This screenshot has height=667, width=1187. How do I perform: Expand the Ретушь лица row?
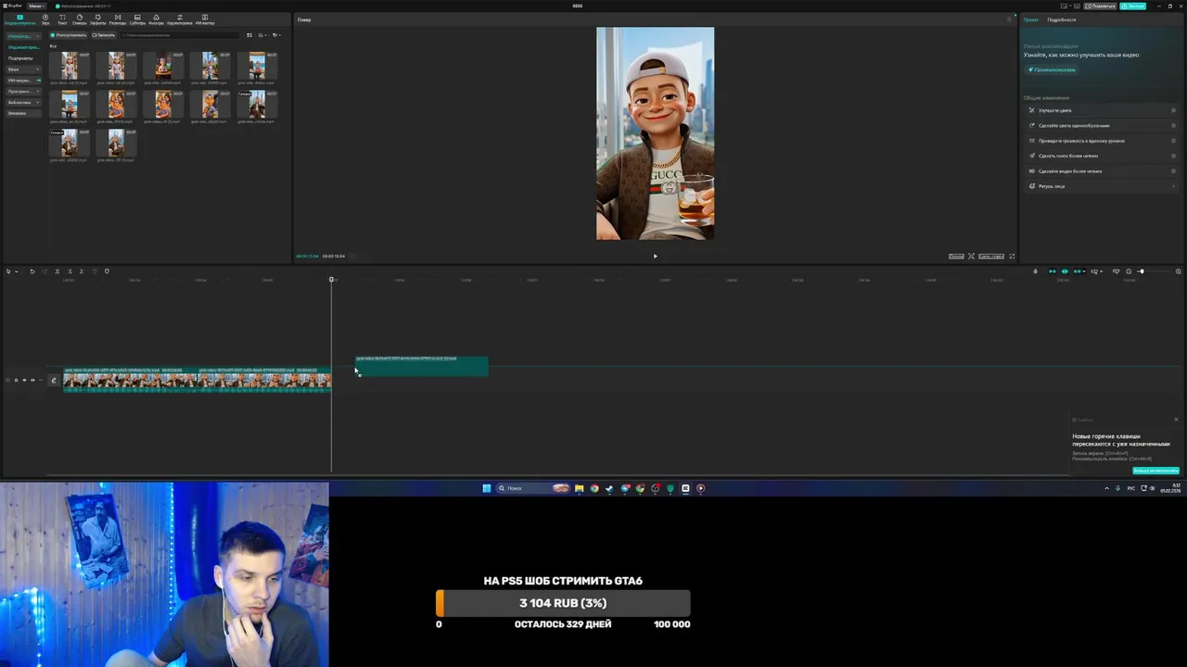click(x=1100, y=186)
